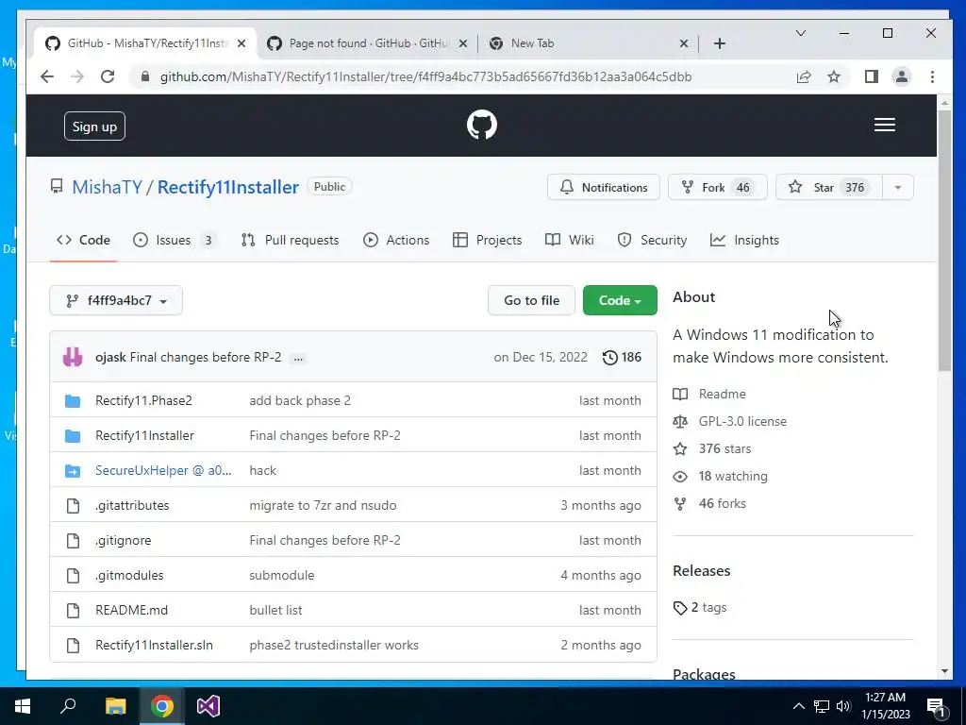This screenshot has width=966, height=725.
Task: View the Insights tab
Action: (744, 241)
